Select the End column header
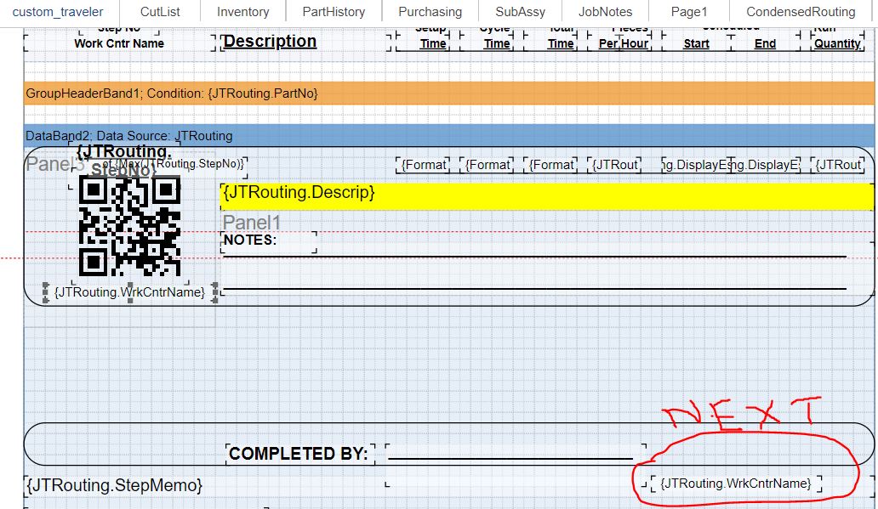 pos(765,43)
